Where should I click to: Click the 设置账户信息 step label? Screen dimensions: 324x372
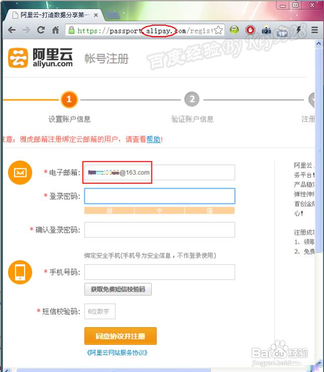(x=70, y=119)
